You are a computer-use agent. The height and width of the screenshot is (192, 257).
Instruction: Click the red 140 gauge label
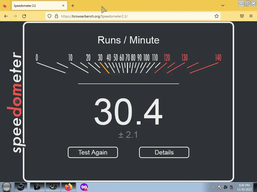click(218, 58)
